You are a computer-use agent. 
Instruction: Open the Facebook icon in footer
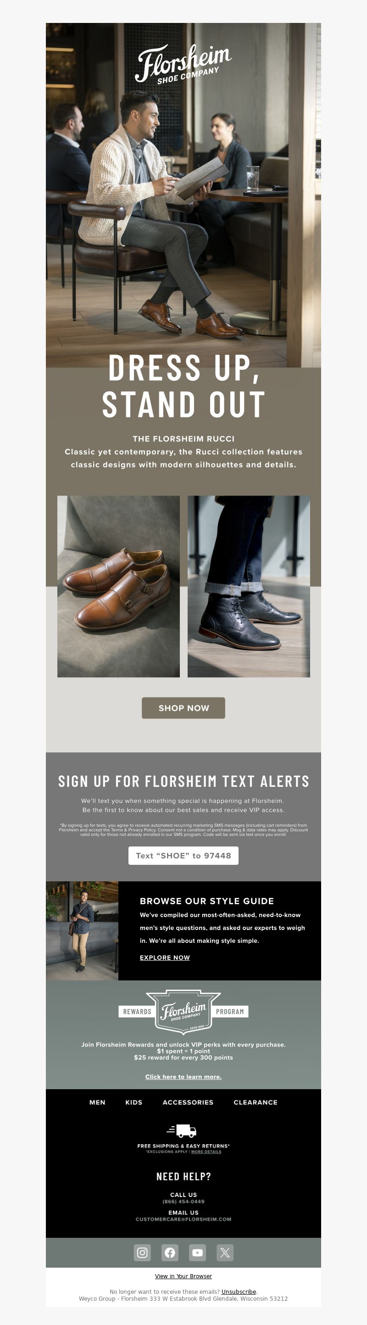click(170, 1253)
